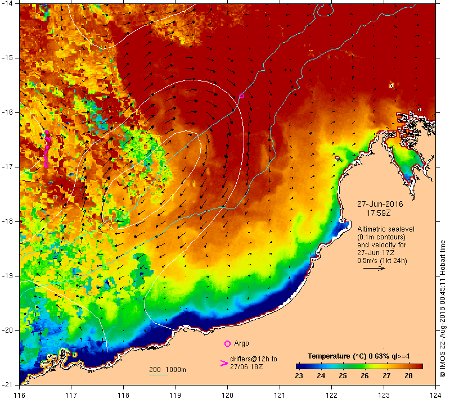Click the '123' longitude axis label

384,395
